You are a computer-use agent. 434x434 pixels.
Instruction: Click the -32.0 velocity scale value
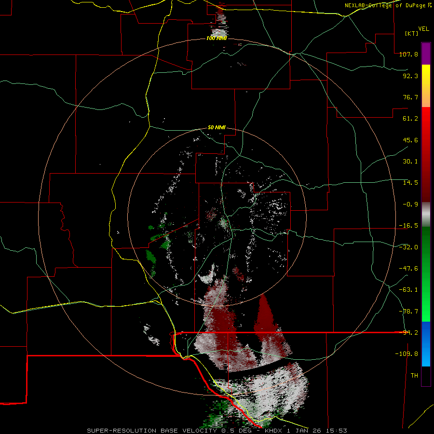pyautogui.click(x=408, y=247)
